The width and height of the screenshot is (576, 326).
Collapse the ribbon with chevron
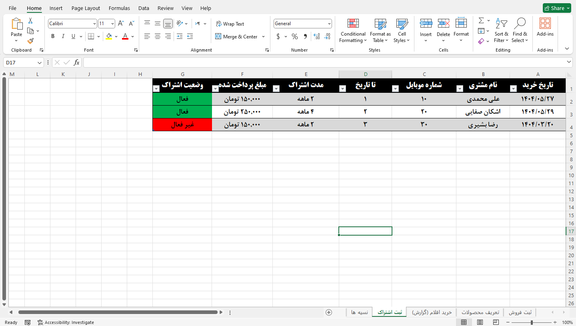[x=567, y=48]
